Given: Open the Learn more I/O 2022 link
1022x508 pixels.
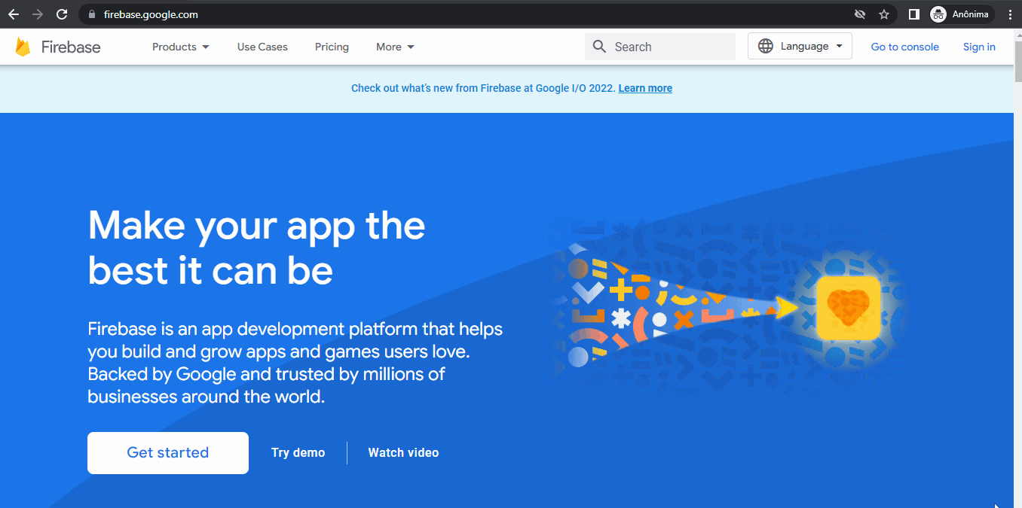Looking at the screenshot, I should click(645, 88).
